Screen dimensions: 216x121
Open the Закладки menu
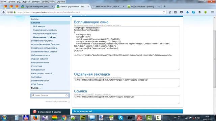coord(36,2)
